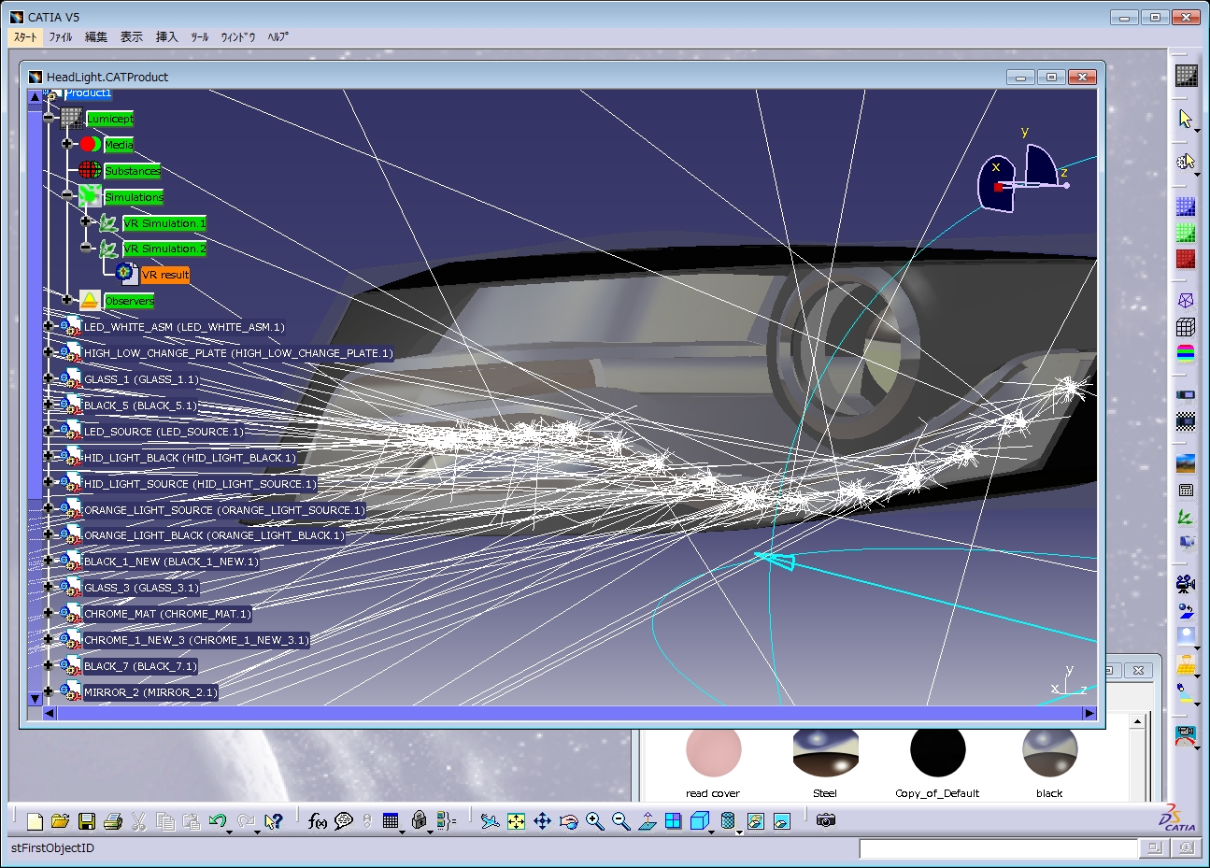Select the Fit All In icon
This screenshot has height=868, width=1210.
pyautogui.click(x=516, y=821)
